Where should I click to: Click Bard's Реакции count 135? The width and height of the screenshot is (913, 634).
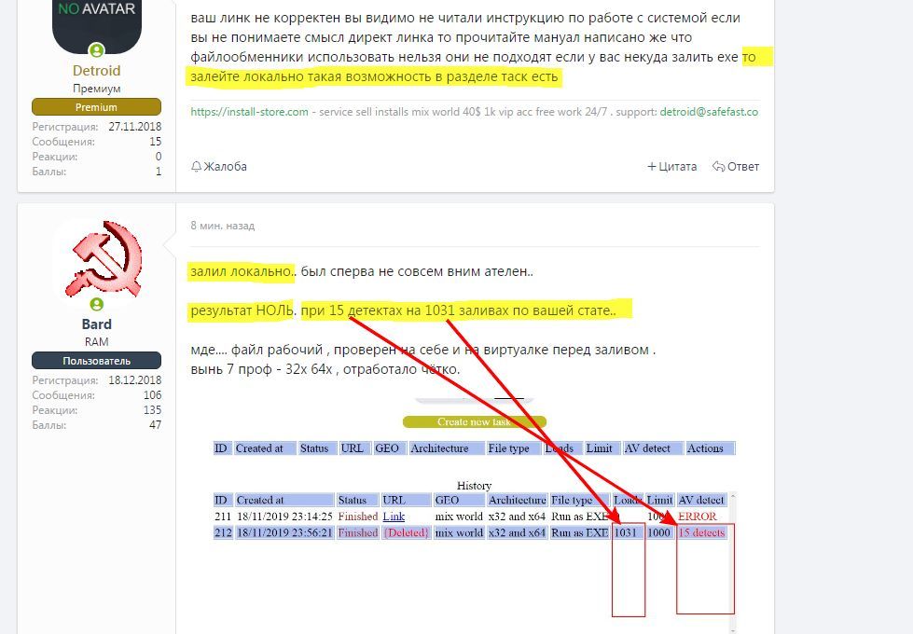click(153, 410)
